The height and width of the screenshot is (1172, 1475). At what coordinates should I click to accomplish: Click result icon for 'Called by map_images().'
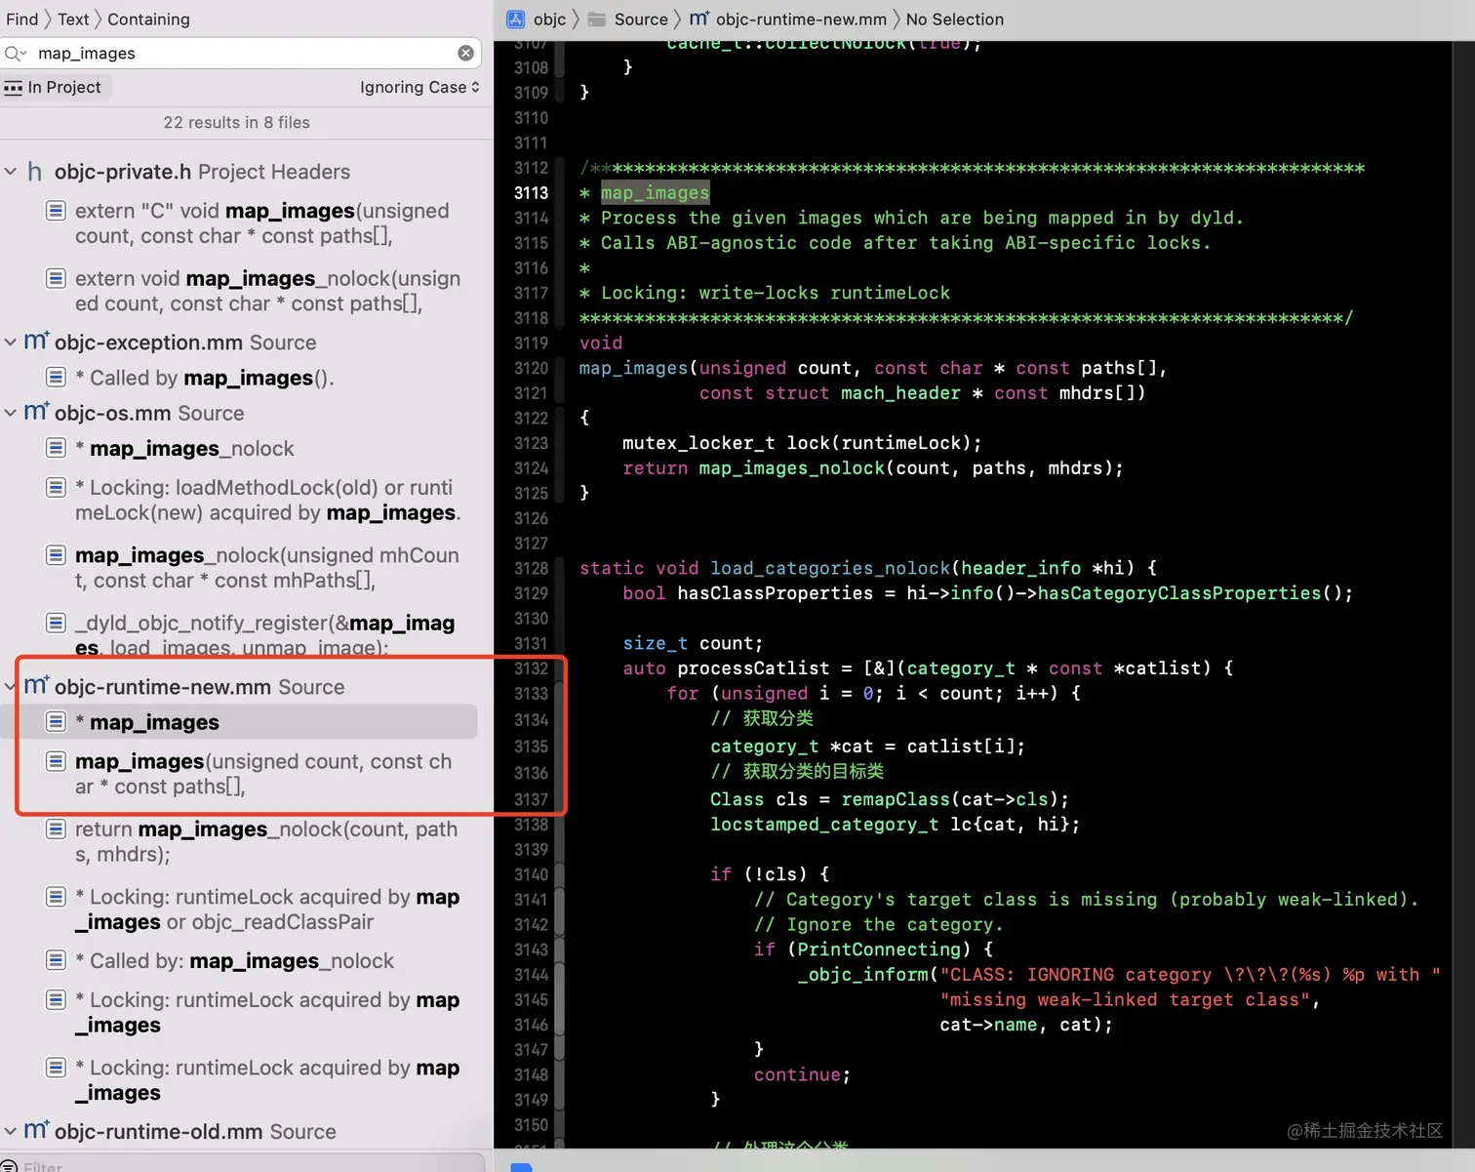click(57, 378)
